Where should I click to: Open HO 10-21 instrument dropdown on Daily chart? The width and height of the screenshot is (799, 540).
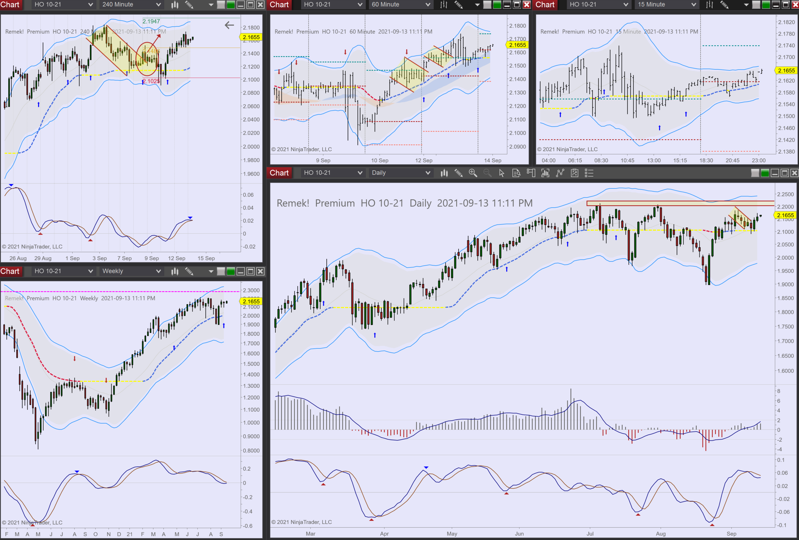(332, 173)
